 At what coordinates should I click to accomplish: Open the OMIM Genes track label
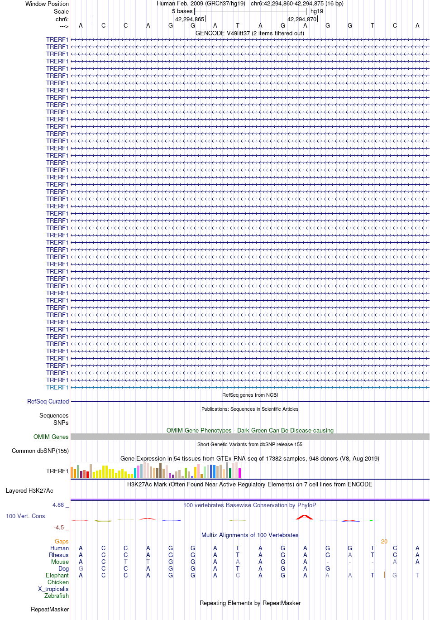(51, 437)
